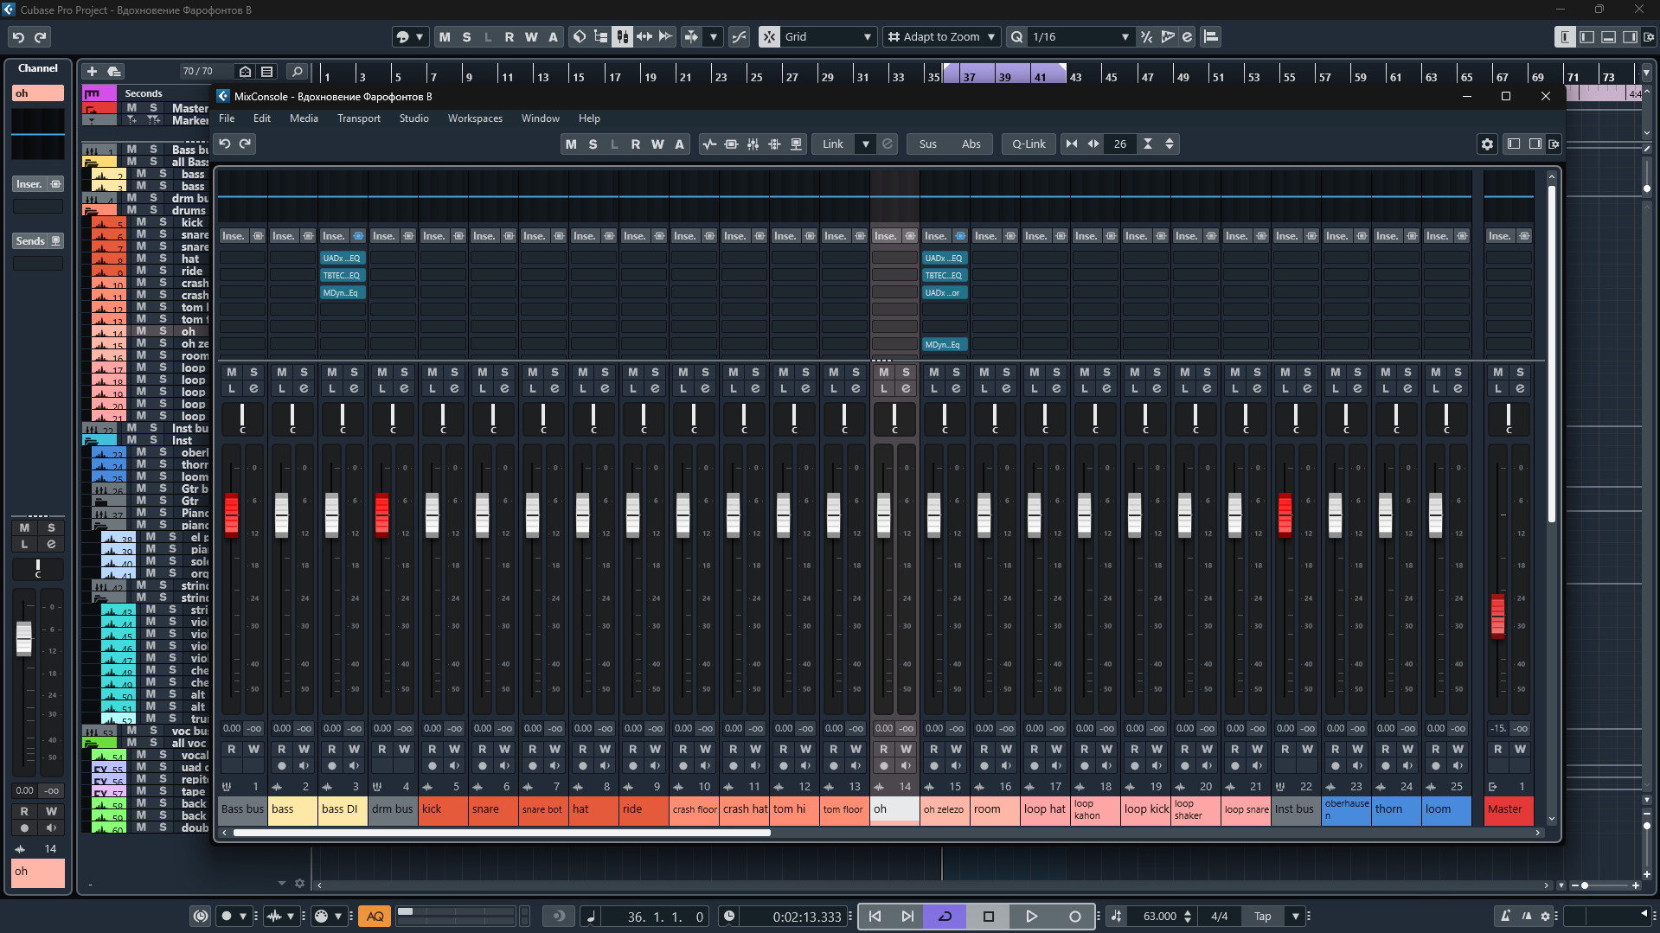The image size is (1660, 933).
Task: Click the Cycle loop transport button
Action: 945,917
